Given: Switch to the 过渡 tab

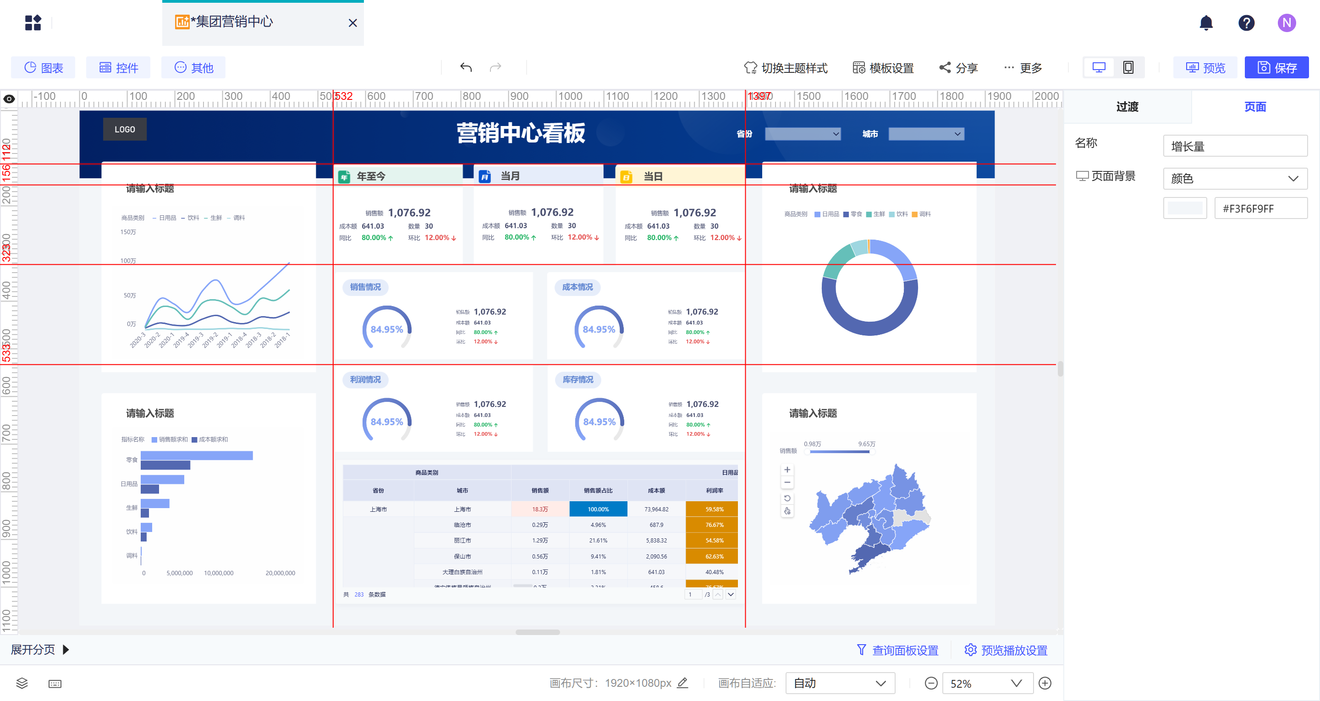Looking at the screenshot, I should pos(1127,107).
